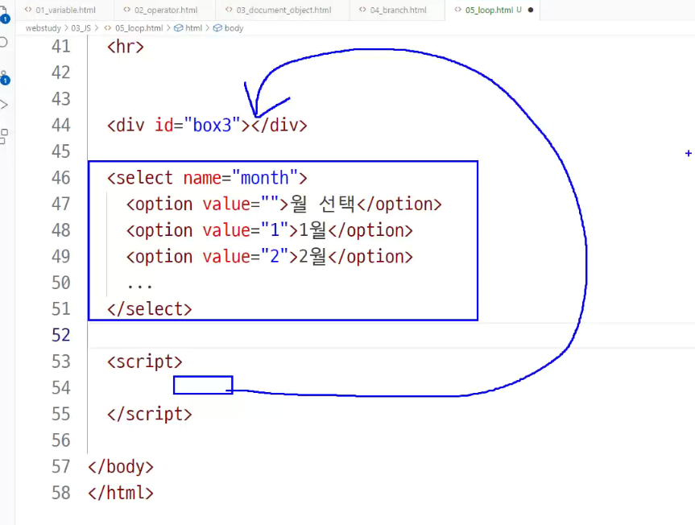Click line number 54 in gutter

[x=60, y=388]
